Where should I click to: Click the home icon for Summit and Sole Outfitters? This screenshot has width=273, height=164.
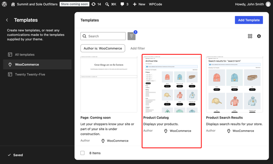coord(13,4)
